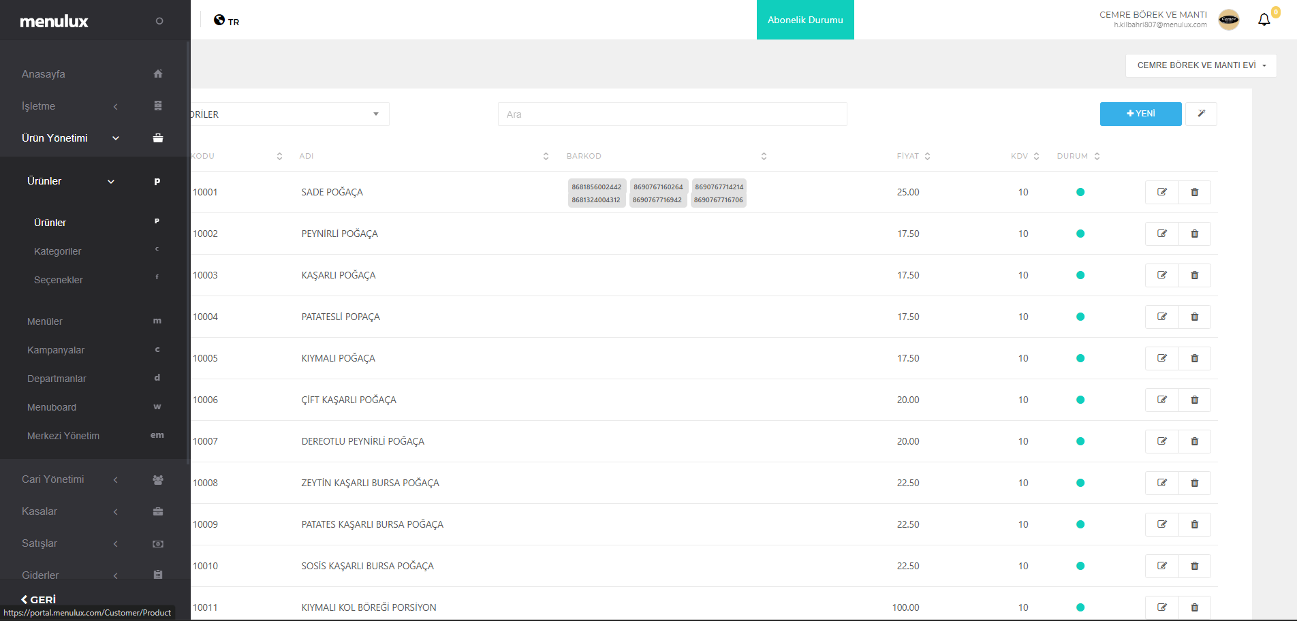Click the users icon beside Cari Yönetimi
The image size is (1297, 621).
(x=158, y=479)
